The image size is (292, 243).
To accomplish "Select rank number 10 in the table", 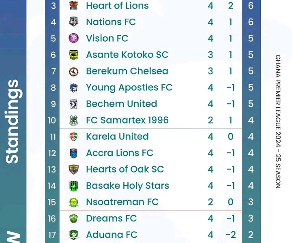I will (x=52, y=120).
